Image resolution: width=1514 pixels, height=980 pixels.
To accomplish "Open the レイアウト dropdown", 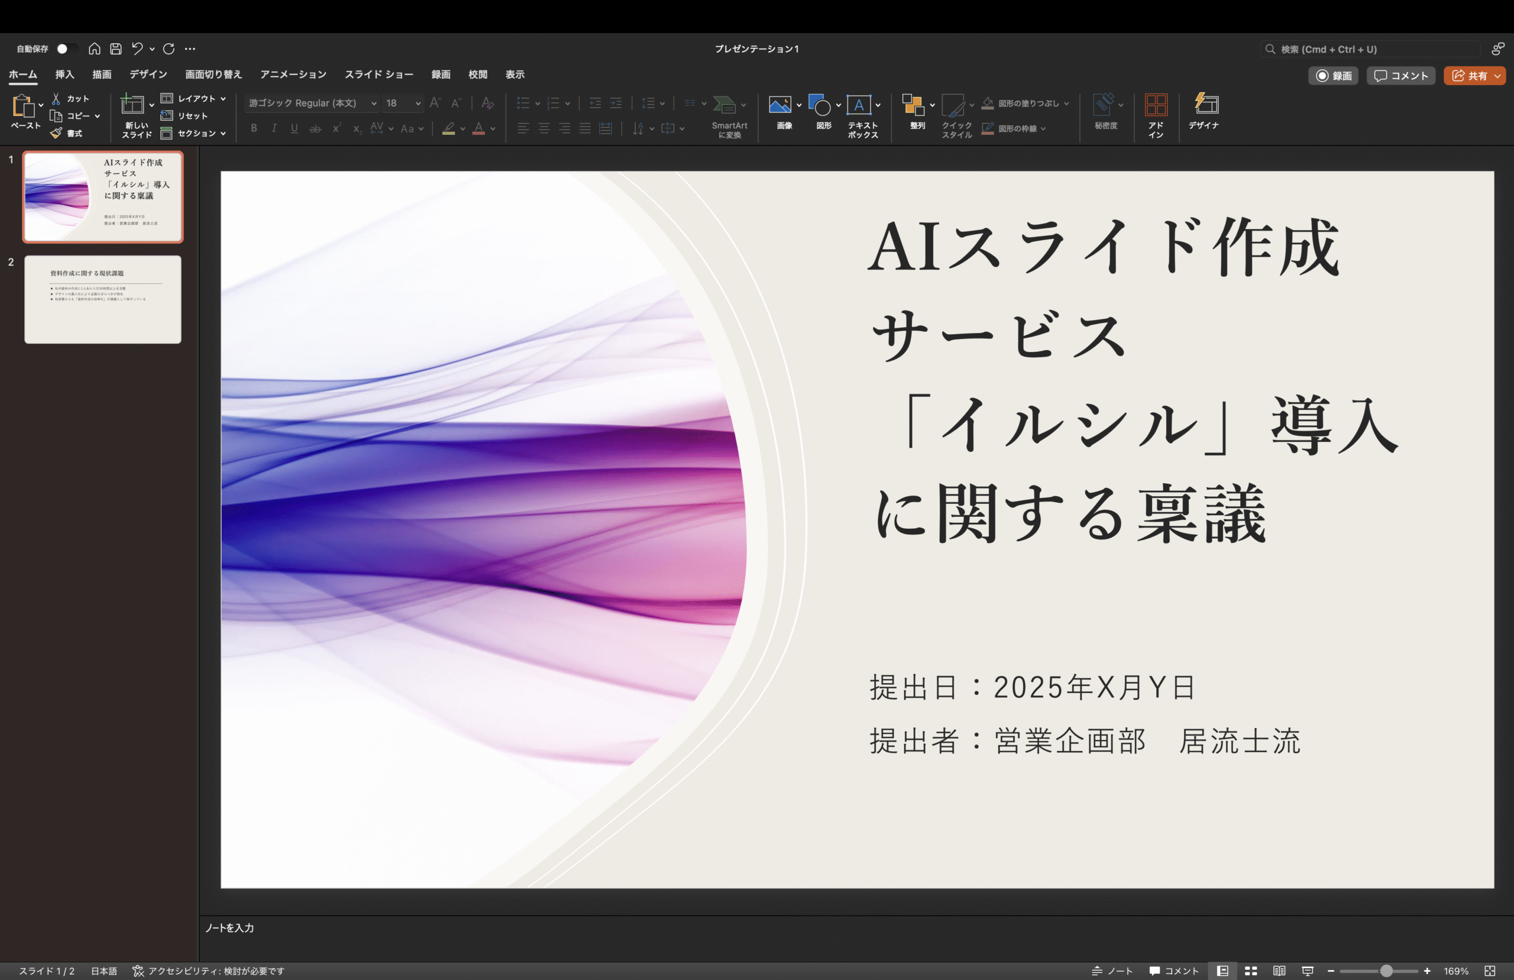I will coord(193,99).
